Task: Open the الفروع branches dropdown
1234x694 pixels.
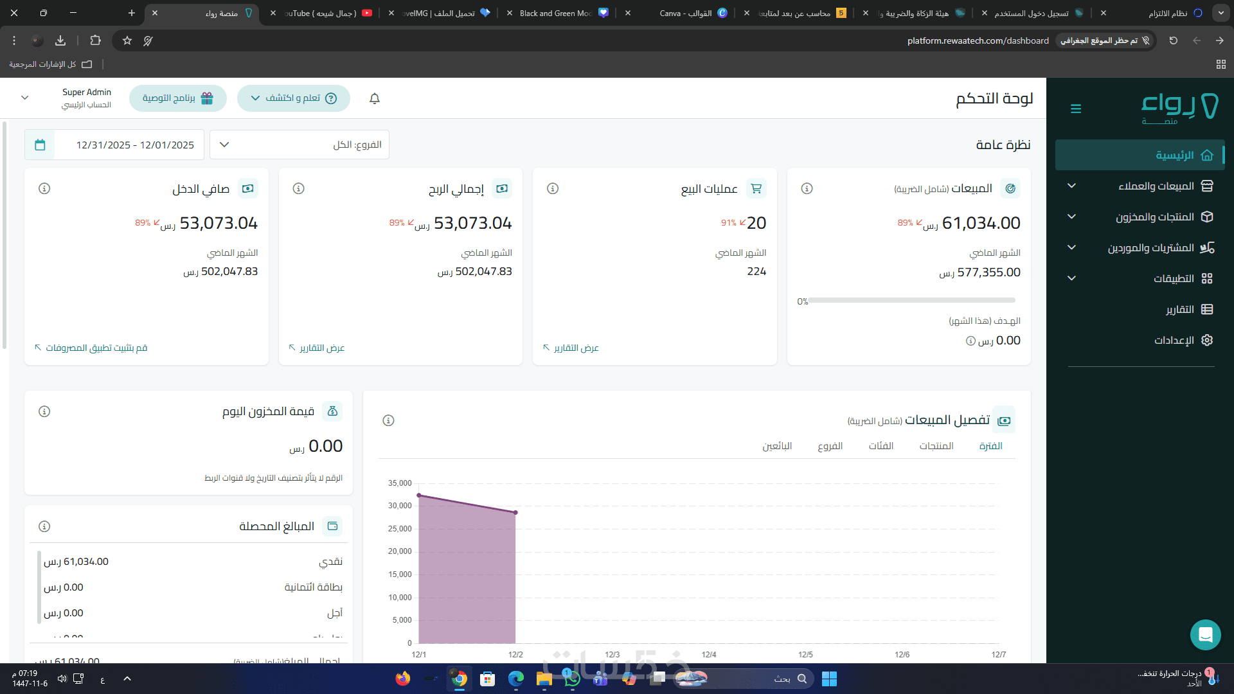Action: click(x=300, y=145)
